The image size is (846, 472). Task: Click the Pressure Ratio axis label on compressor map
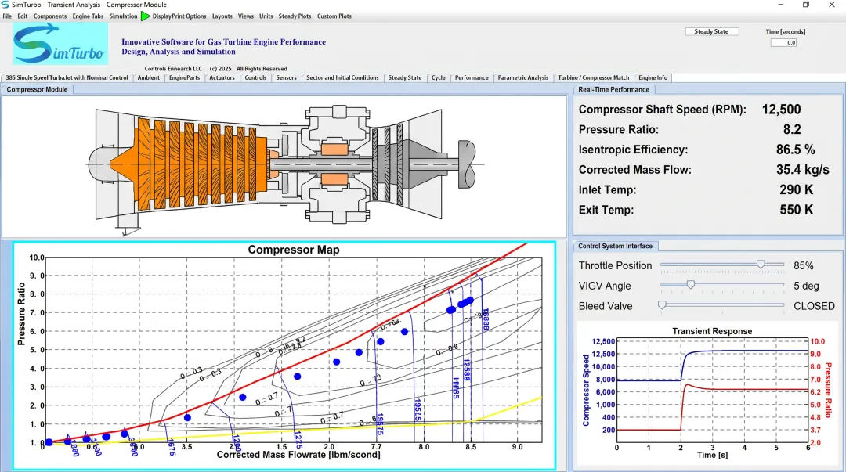(x=21, y=314)
